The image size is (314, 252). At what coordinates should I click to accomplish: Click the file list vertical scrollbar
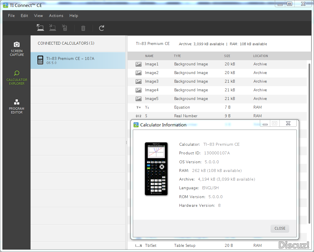coord(309,143)
